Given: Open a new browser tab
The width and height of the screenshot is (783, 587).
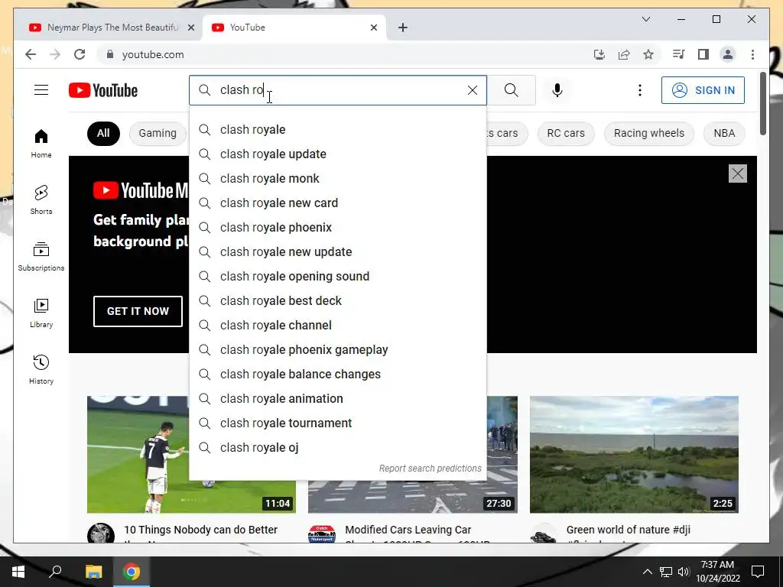Looking at the screenshot, I should click(403, 28).
